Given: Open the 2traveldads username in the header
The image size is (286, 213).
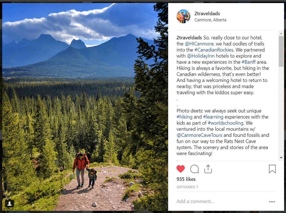Looking at the screenshot, I should pyautogui.click(x=207, y=14).
